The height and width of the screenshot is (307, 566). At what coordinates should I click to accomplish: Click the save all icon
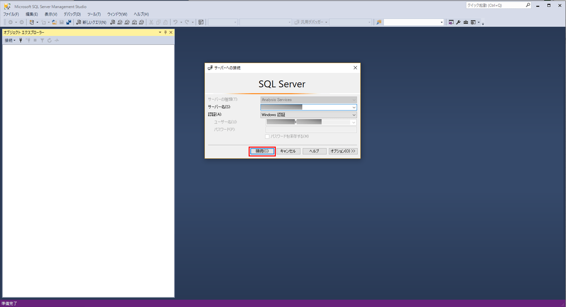[69, 22]
